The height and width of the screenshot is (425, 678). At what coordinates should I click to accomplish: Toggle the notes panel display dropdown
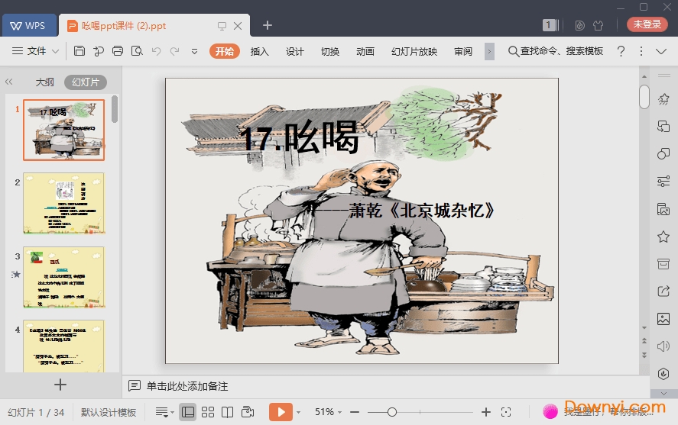[x=165, y=413]
